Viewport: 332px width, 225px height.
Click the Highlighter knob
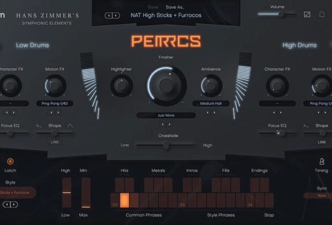tap(122, 86)
